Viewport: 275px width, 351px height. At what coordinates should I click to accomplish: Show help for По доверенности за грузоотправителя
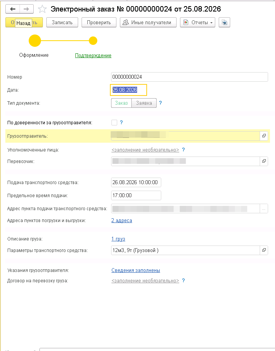tap(121, 122)
